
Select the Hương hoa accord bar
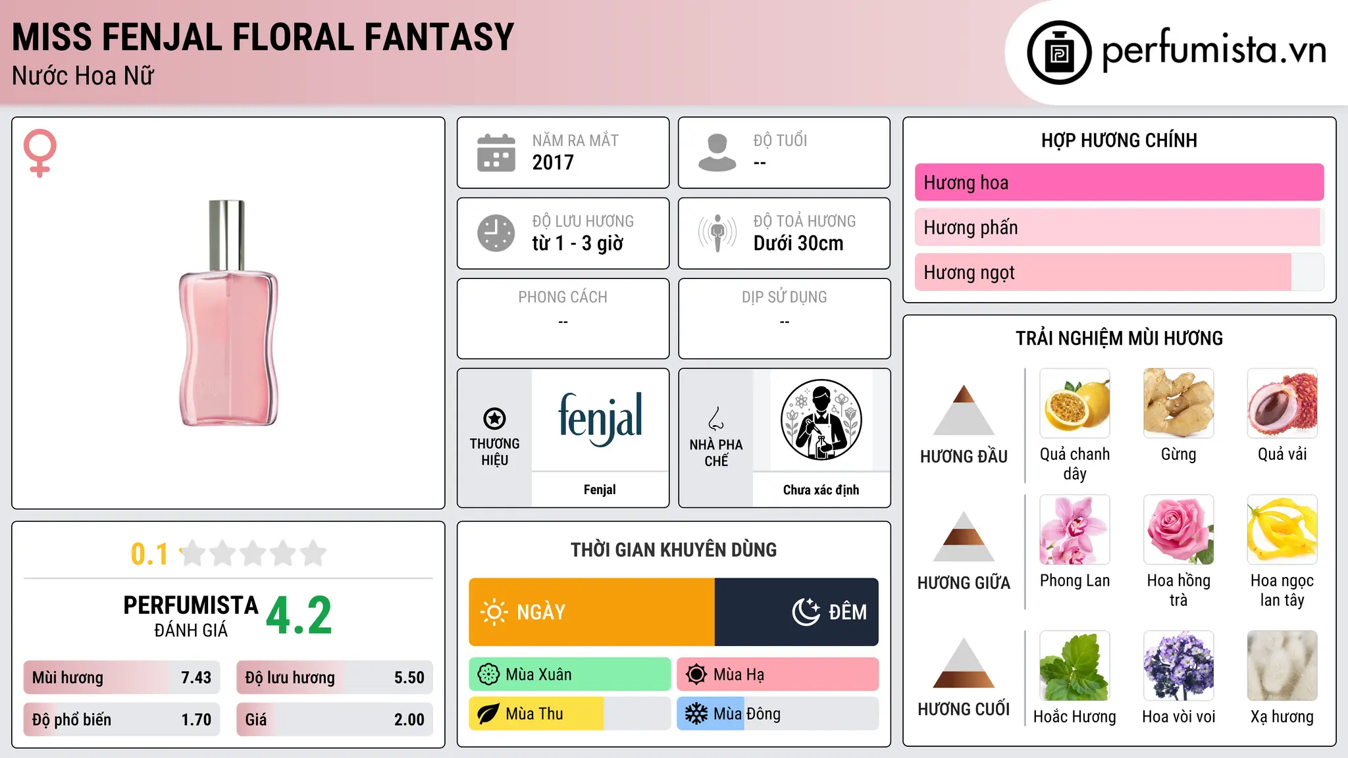pyautogui.click(x=1119, y=182)
